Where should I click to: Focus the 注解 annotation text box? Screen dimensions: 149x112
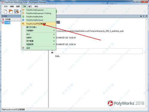tap(99, 51)
